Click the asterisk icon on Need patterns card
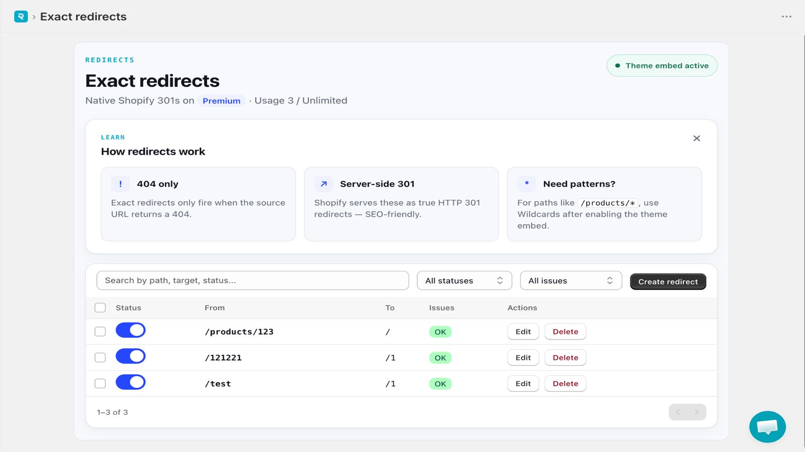The image size is (805, 452). [527, 184]
